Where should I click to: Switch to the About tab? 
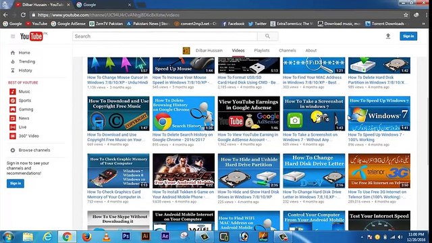tap(310, 51)
